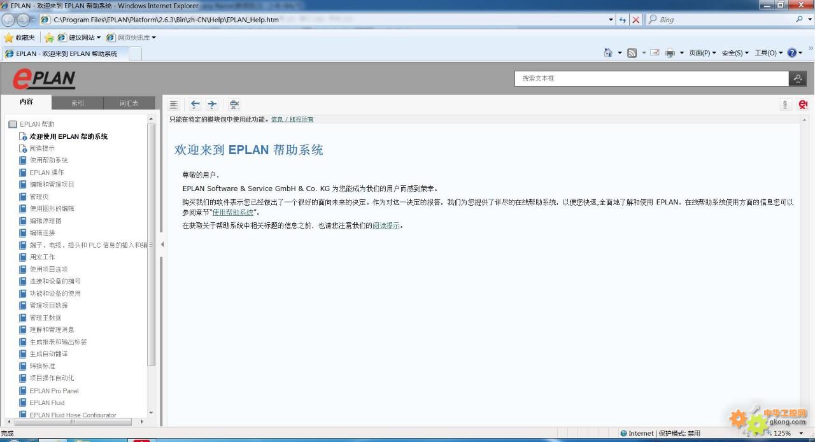Click the red EPLAN e icon at top right
815x442 pixels.
tap(803, 104)
